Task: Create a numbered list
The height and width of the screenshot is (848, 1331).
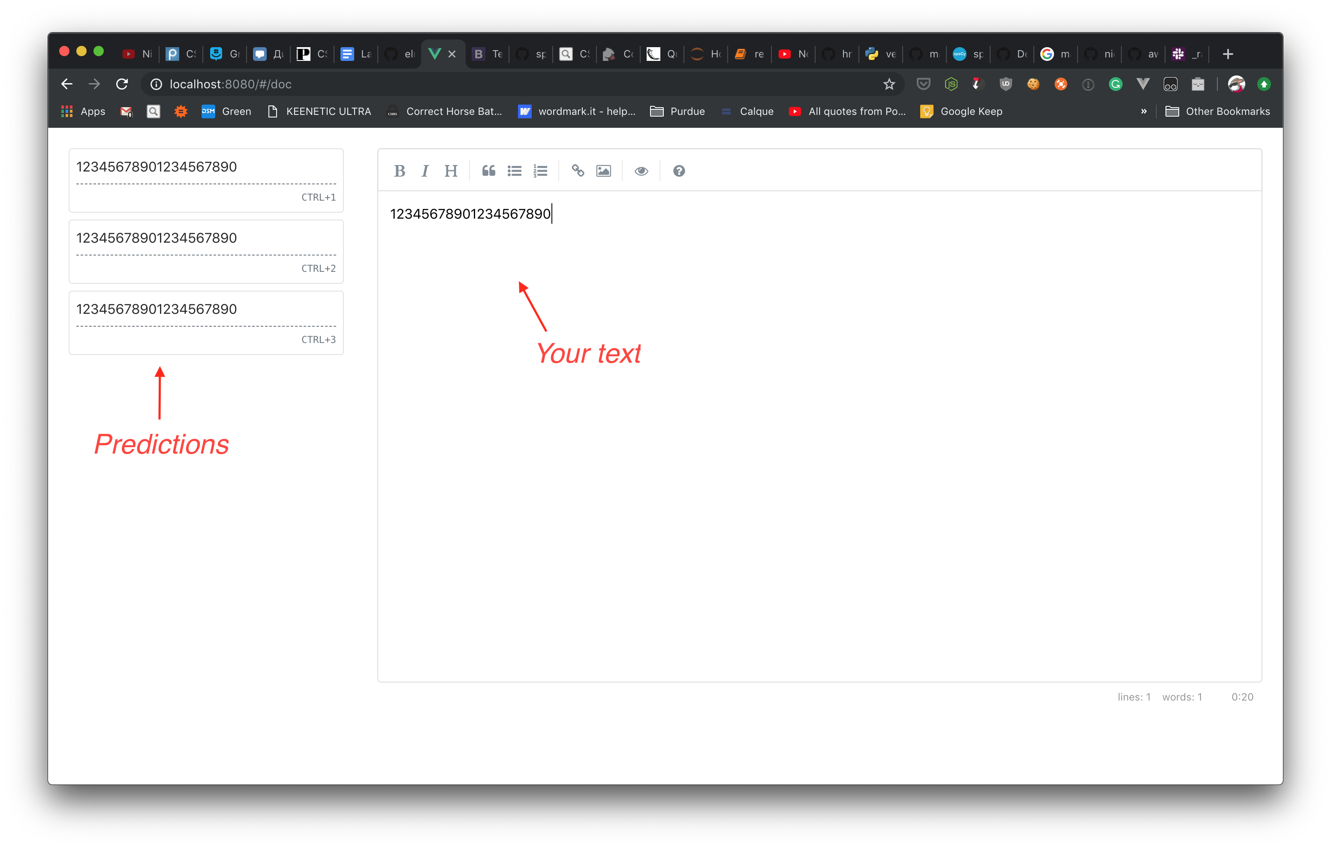Action: pyautogui.click(x=540, y=171)
